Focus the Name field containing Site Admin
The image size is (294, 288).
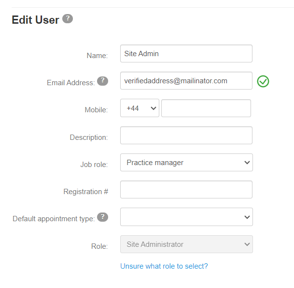coord(186,54)
